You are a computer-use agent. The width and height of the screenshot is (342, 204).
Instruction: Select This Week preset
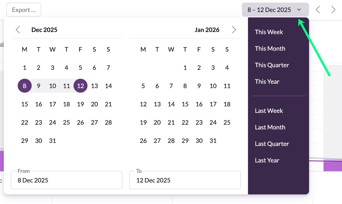point(269,32)
